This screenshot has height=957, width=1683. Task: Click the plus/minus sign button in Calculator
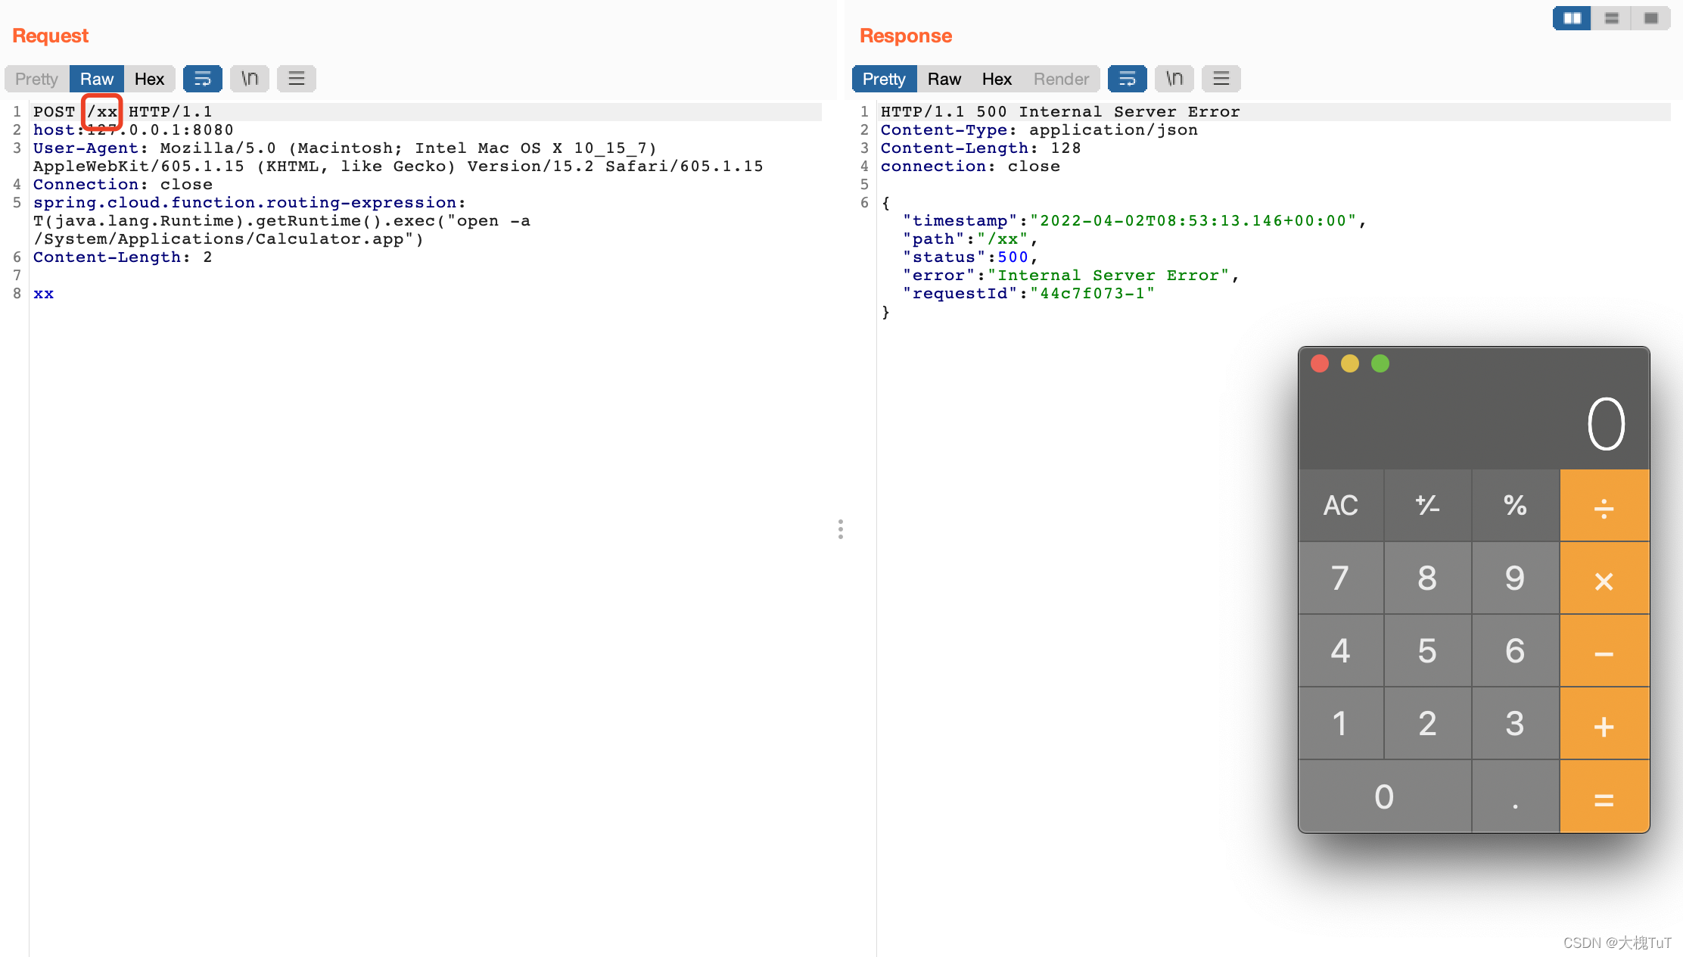[1428, 505]
